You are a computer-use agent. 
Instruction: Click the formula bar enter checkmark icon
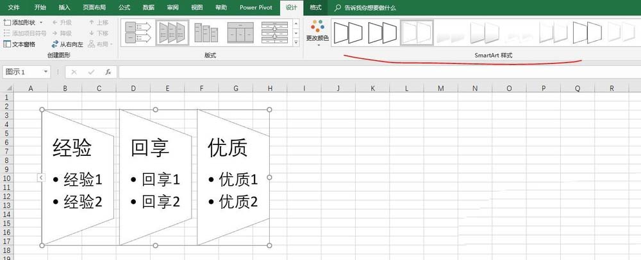(91, 72)
